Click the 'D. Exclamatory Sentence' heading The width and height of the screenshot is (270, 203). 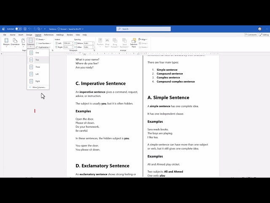coord(102,166)
